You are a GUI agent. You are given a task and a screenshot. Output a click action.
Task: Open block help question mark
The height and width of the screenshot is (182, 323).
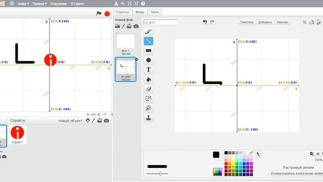(x=143, y=4)
